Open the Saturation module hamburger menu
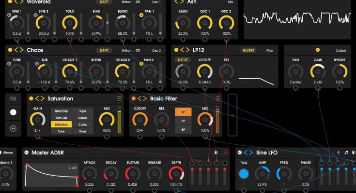The image size is (356, 193). click(119, 98)
